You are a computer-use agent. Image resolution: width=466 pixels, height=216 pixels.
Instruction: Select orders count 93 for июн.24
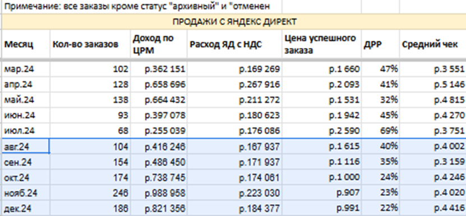(x=90, y=115)
